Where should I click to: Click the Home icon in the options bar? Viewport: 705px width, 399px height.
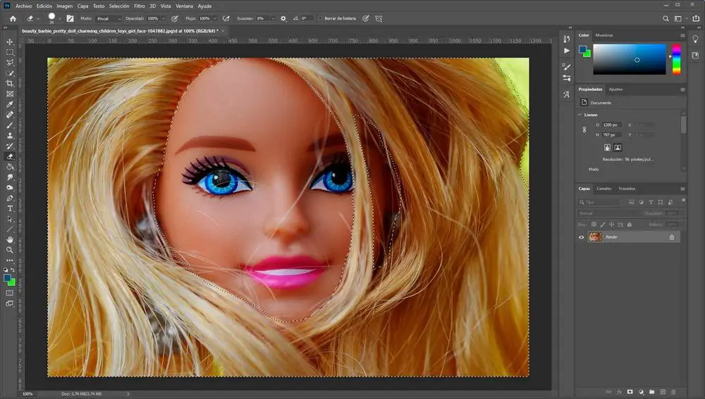click(13, 18)
